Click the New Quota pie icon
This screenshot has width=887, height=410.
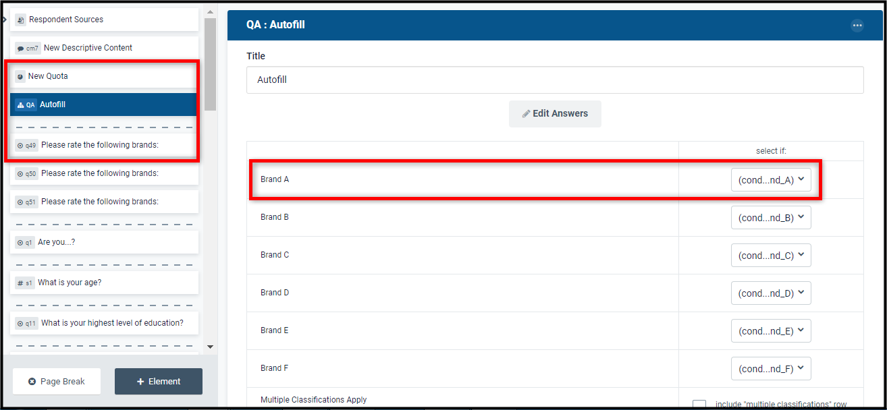click(20, 77)
